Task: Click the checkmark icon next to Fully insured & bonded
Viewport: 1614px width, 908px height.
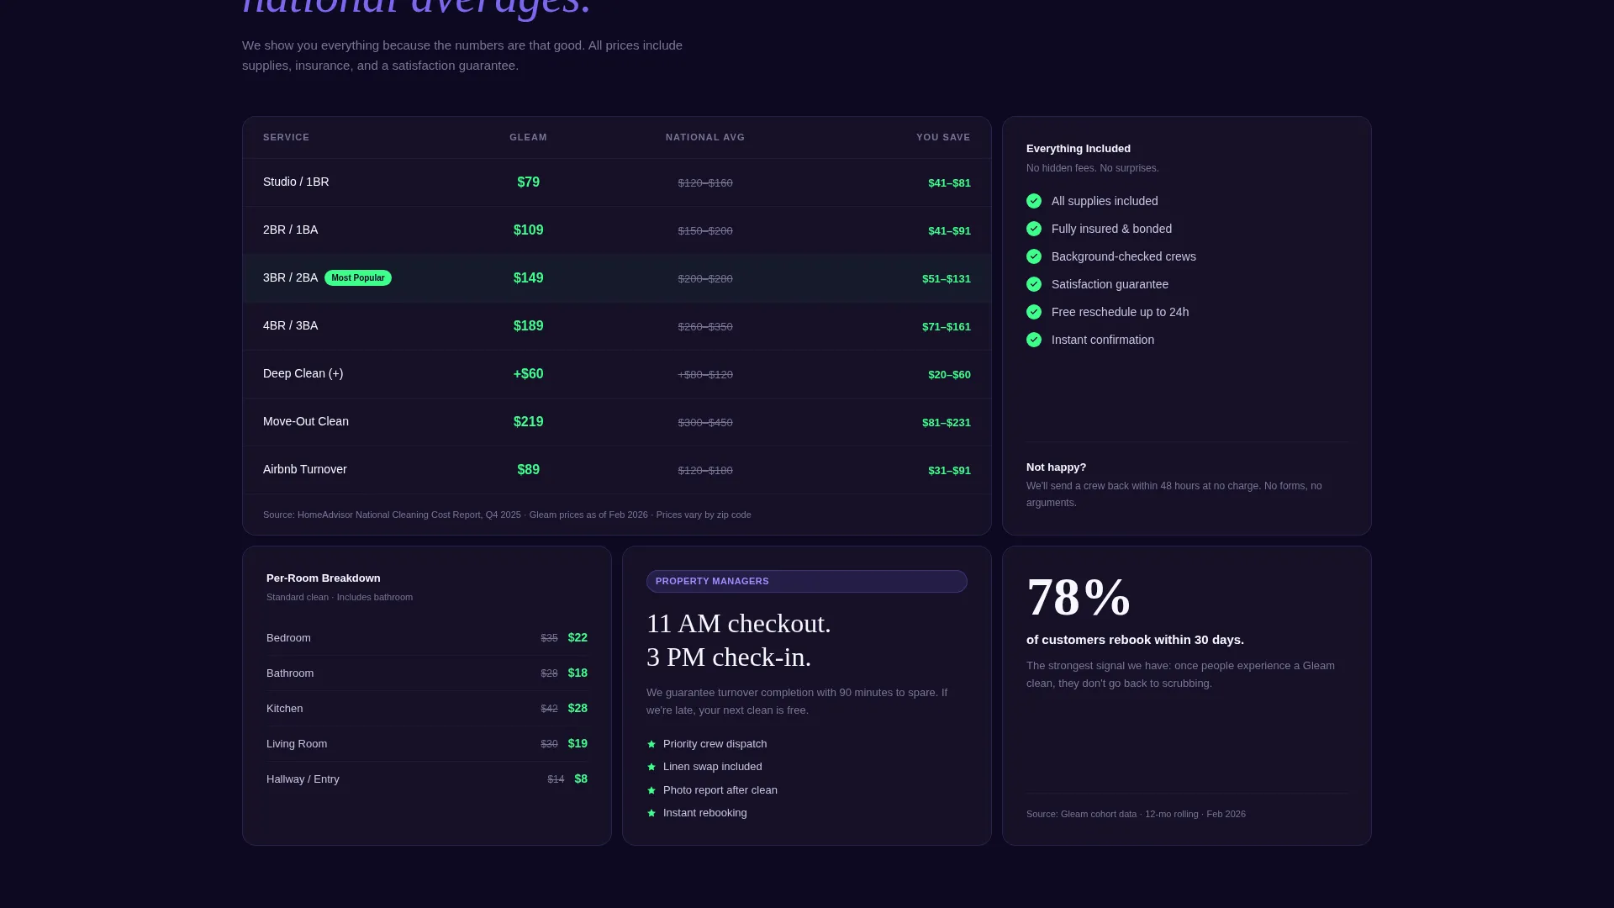Action: coord(1034,229)
